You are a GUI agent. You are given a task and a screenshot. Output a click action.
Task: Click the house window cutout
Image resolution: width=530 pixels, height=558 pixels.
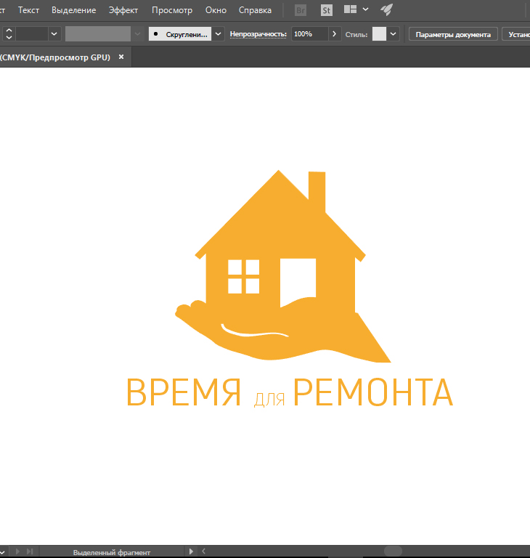click(243, 277)
